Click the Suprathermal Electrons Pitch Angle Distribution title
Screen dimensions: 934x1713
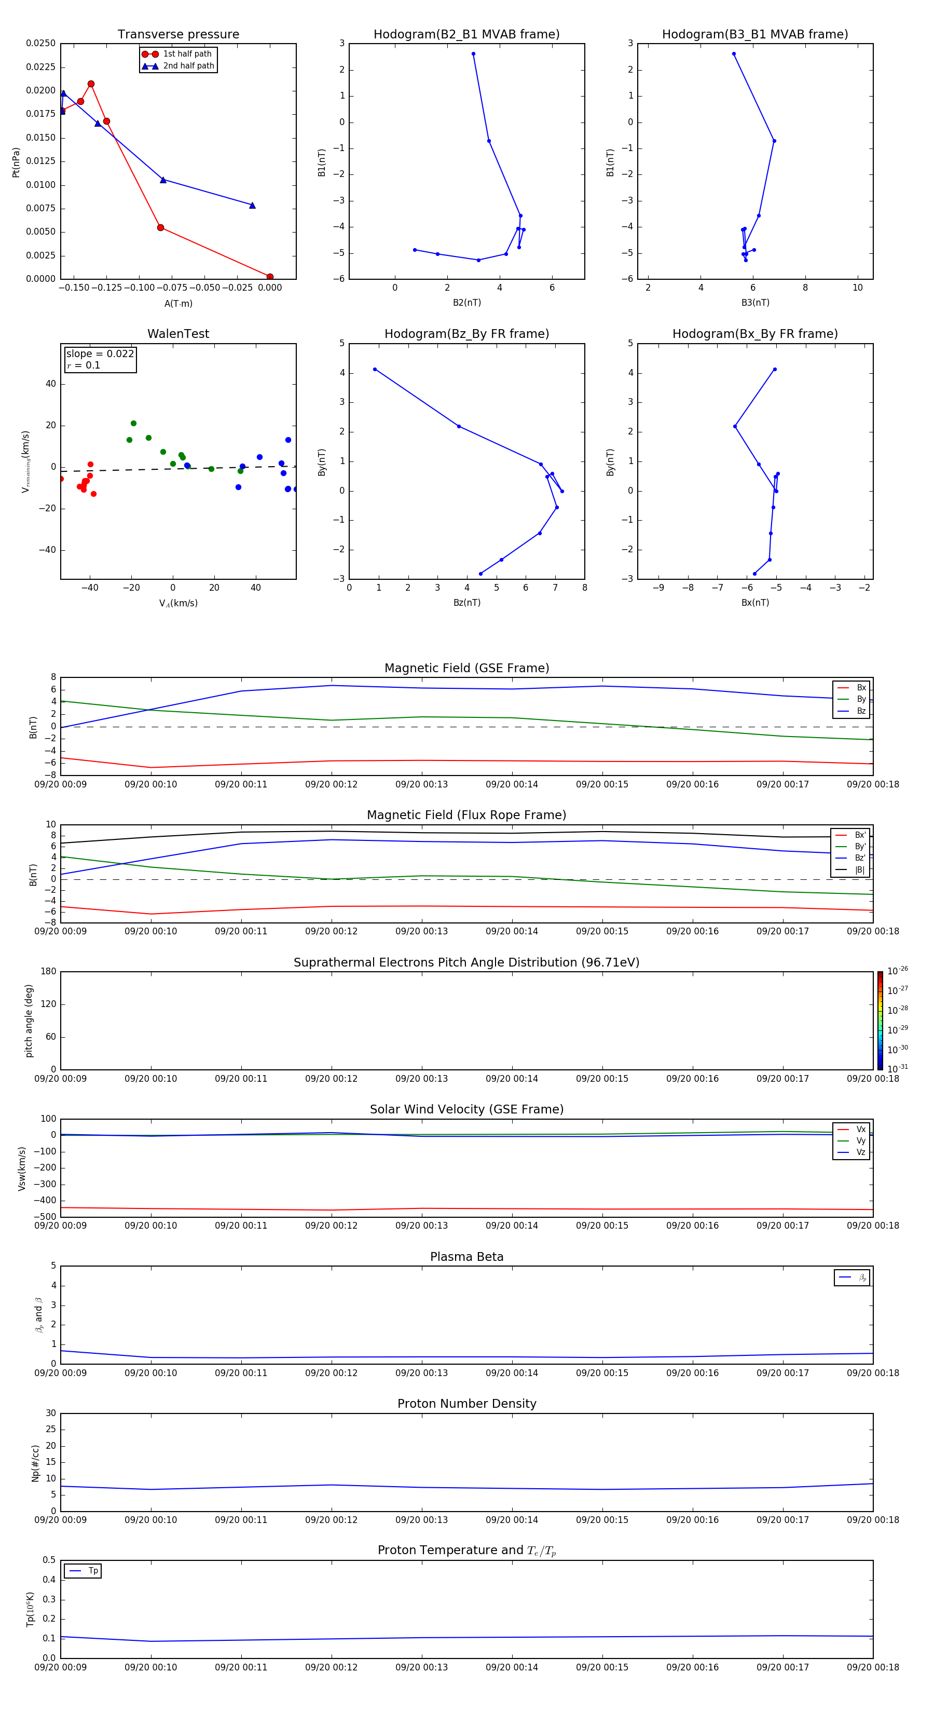(466, 962)
